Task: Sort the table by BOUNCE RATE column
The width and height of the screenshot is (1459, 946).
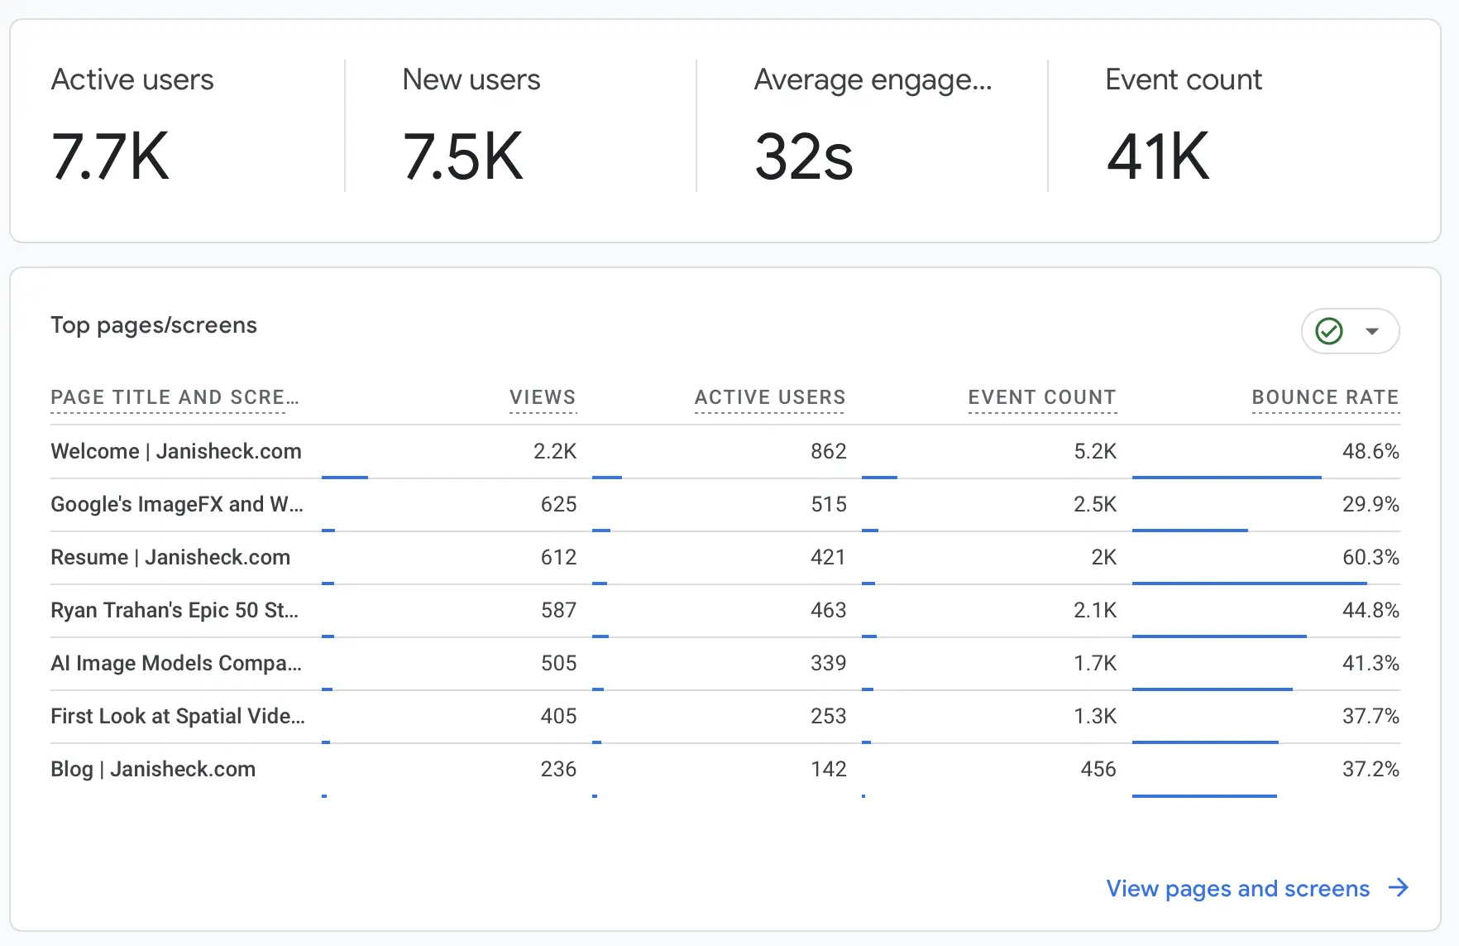Action: (1325, 397)
